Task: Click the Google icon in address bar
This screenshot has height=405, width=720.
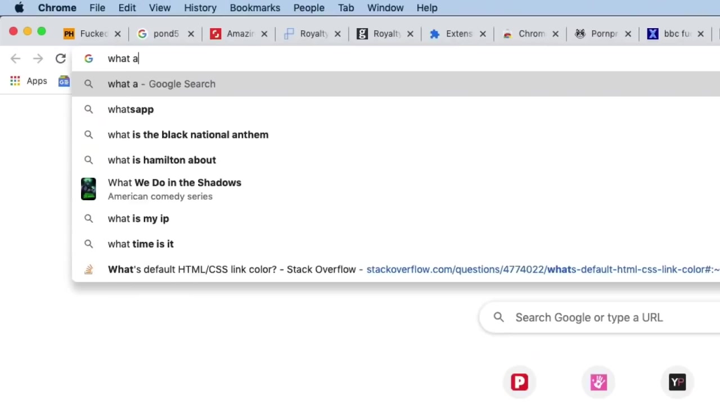Action: coord(88,58)
